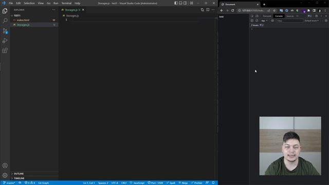This screenshot has width=329, height=185.
Task: Toggle the inspect element picker in DevTools
Action: pyautogui.click(x=252, y=16)
